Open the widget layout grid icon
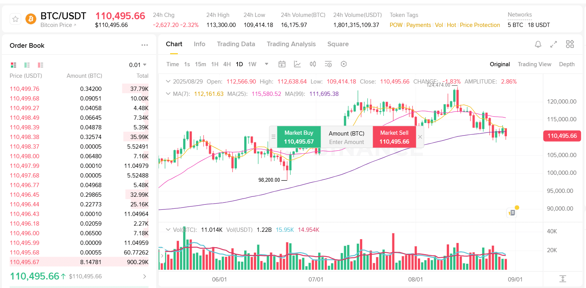Image resolution: width=586 pixels, height=288 pixels. pyautogui.click(x=570, y=44)
